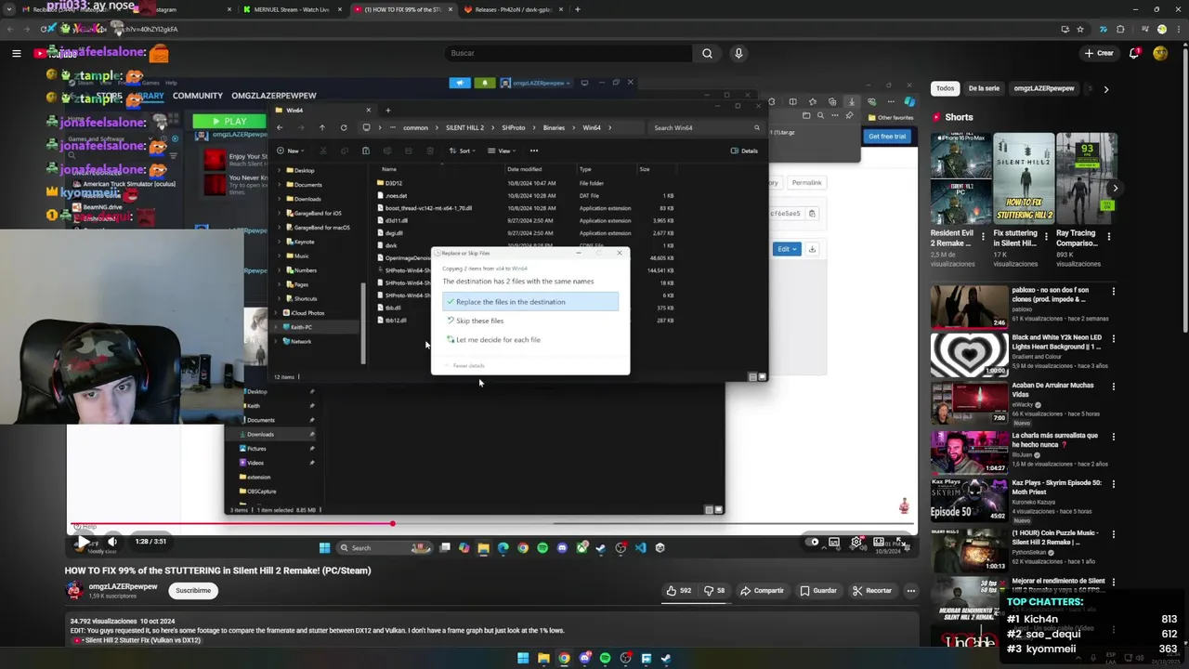Click the YouTube search magnifier button
This screenshot has width=1189, height=669.
pos(707,53)
